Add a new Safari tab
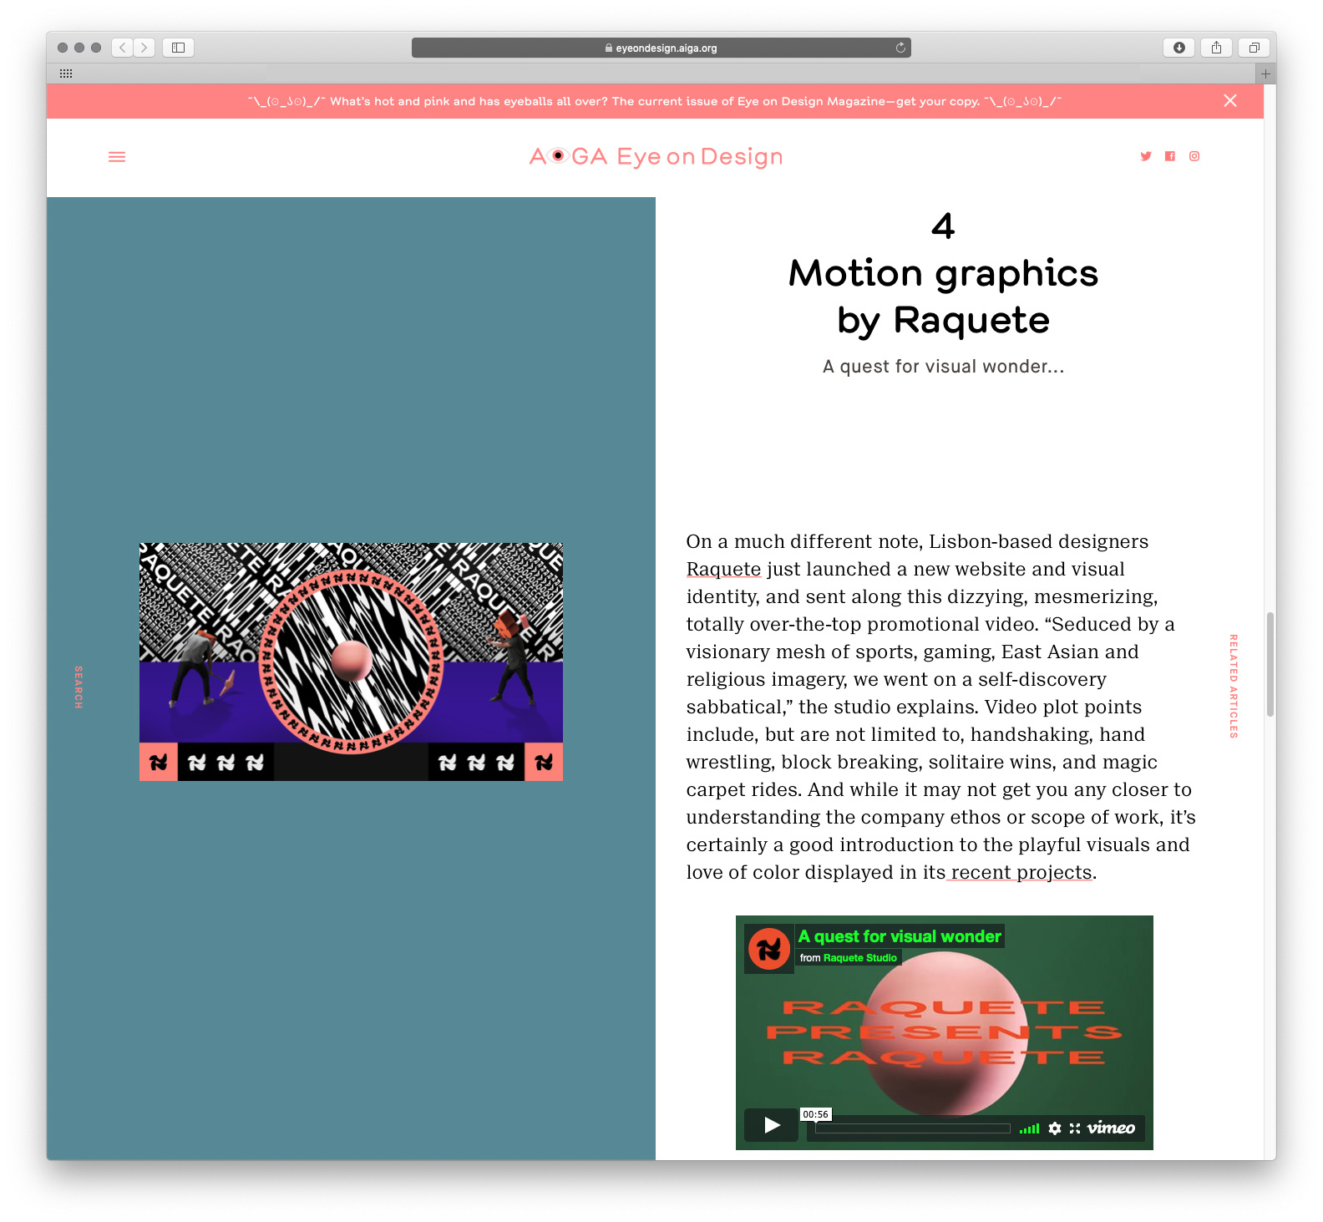This screenshot has height=1222, width=1323. [1265, 74]
